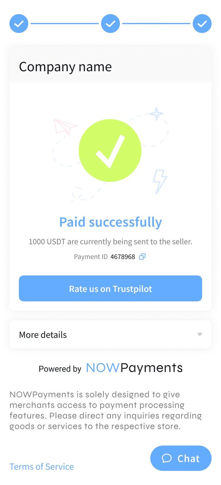This screenshot has height=485, width=221.
Task: Click the NOWPayments logo
Action: 134,368
